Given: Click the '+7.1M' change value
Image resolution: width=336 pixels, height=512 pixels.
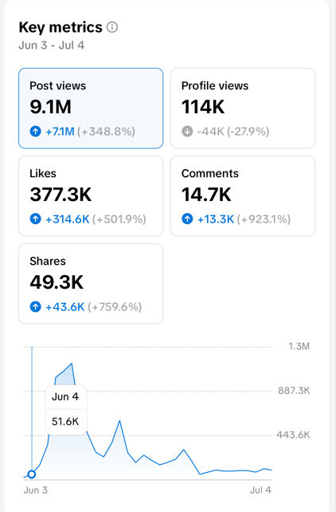Looking at the screenshot, I should click(60, 132).
